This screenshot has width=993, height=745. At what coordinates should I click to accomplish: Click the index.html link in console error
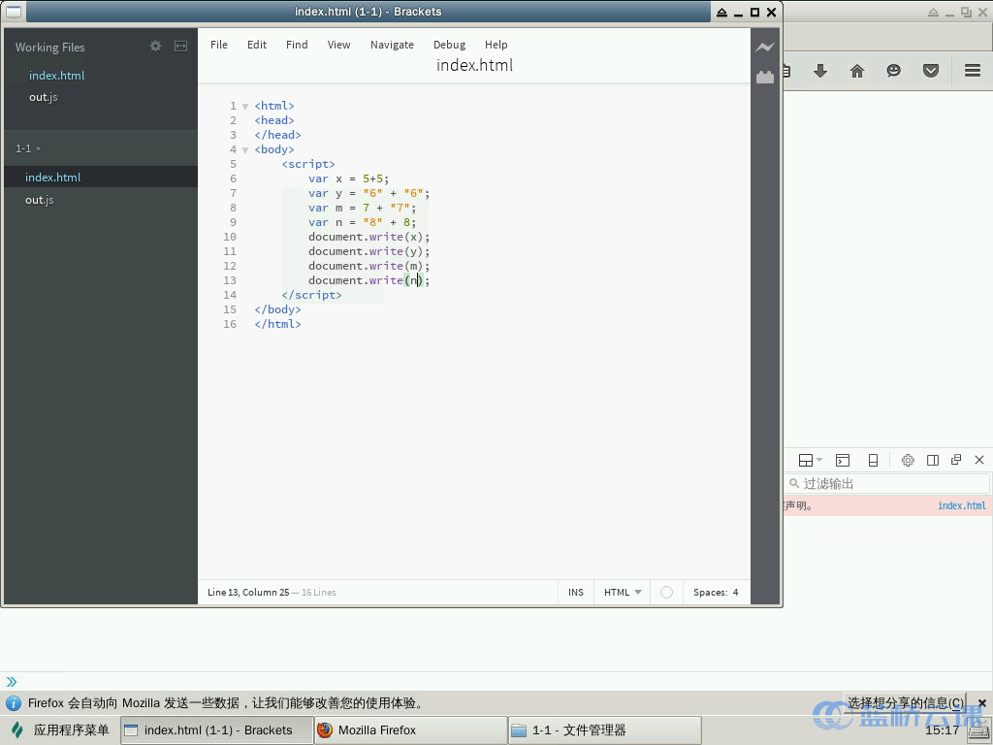click(x=961, y=505)
